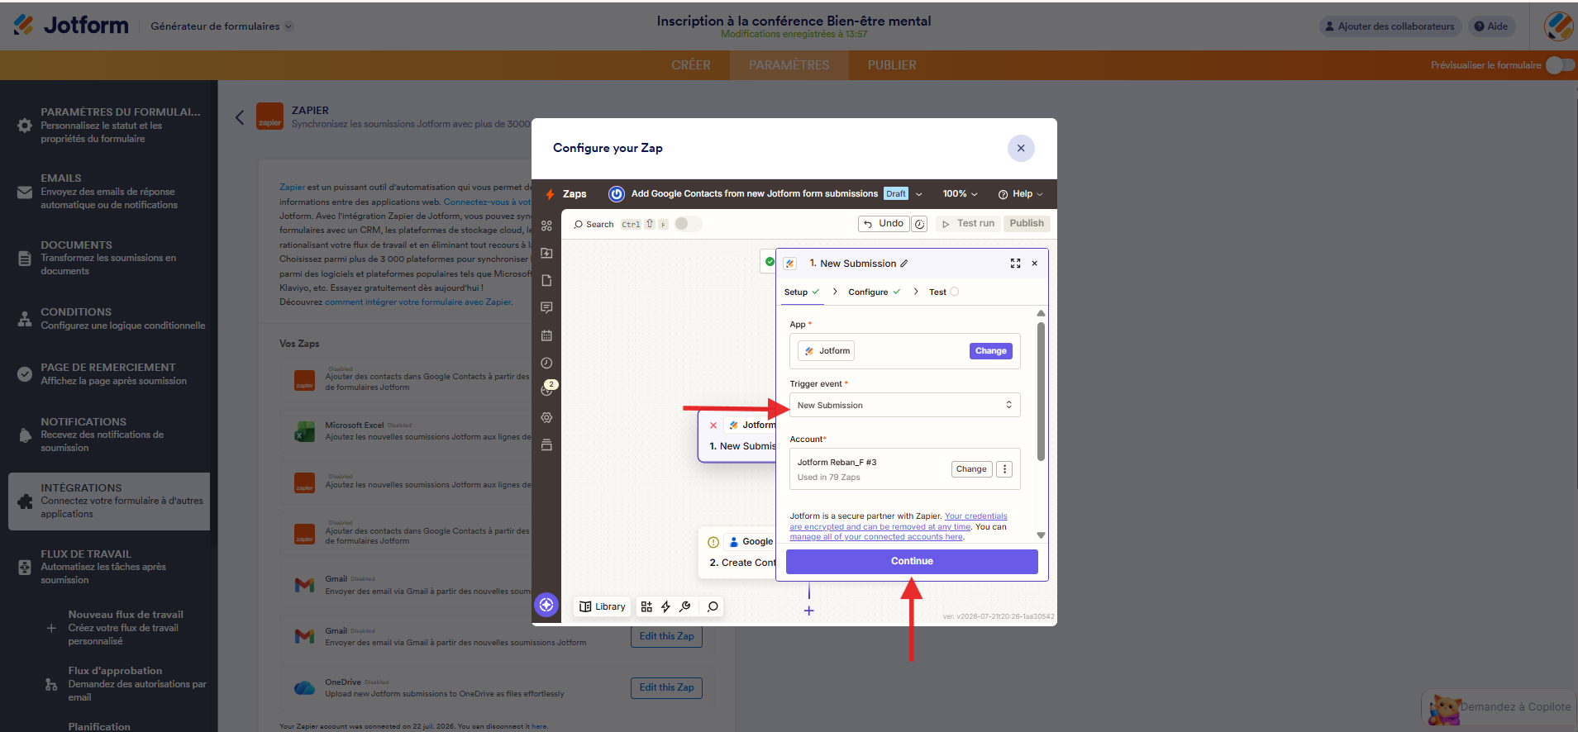Expand the step panel to full screen
Screen dimensions: 1578x732
pos(1015,264)
